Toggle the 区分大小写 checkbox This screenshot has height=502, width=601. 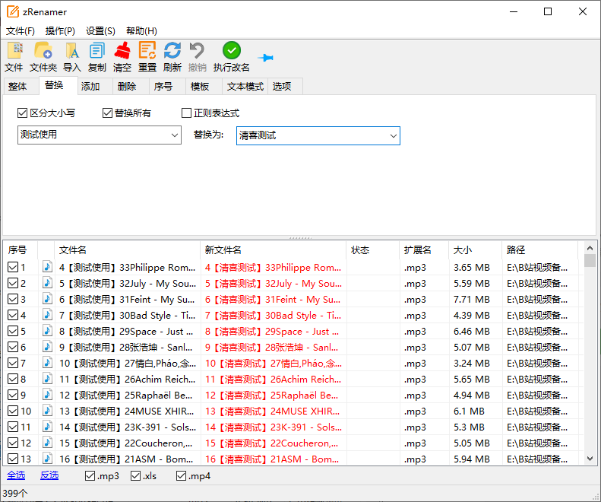tap(23, 113)
